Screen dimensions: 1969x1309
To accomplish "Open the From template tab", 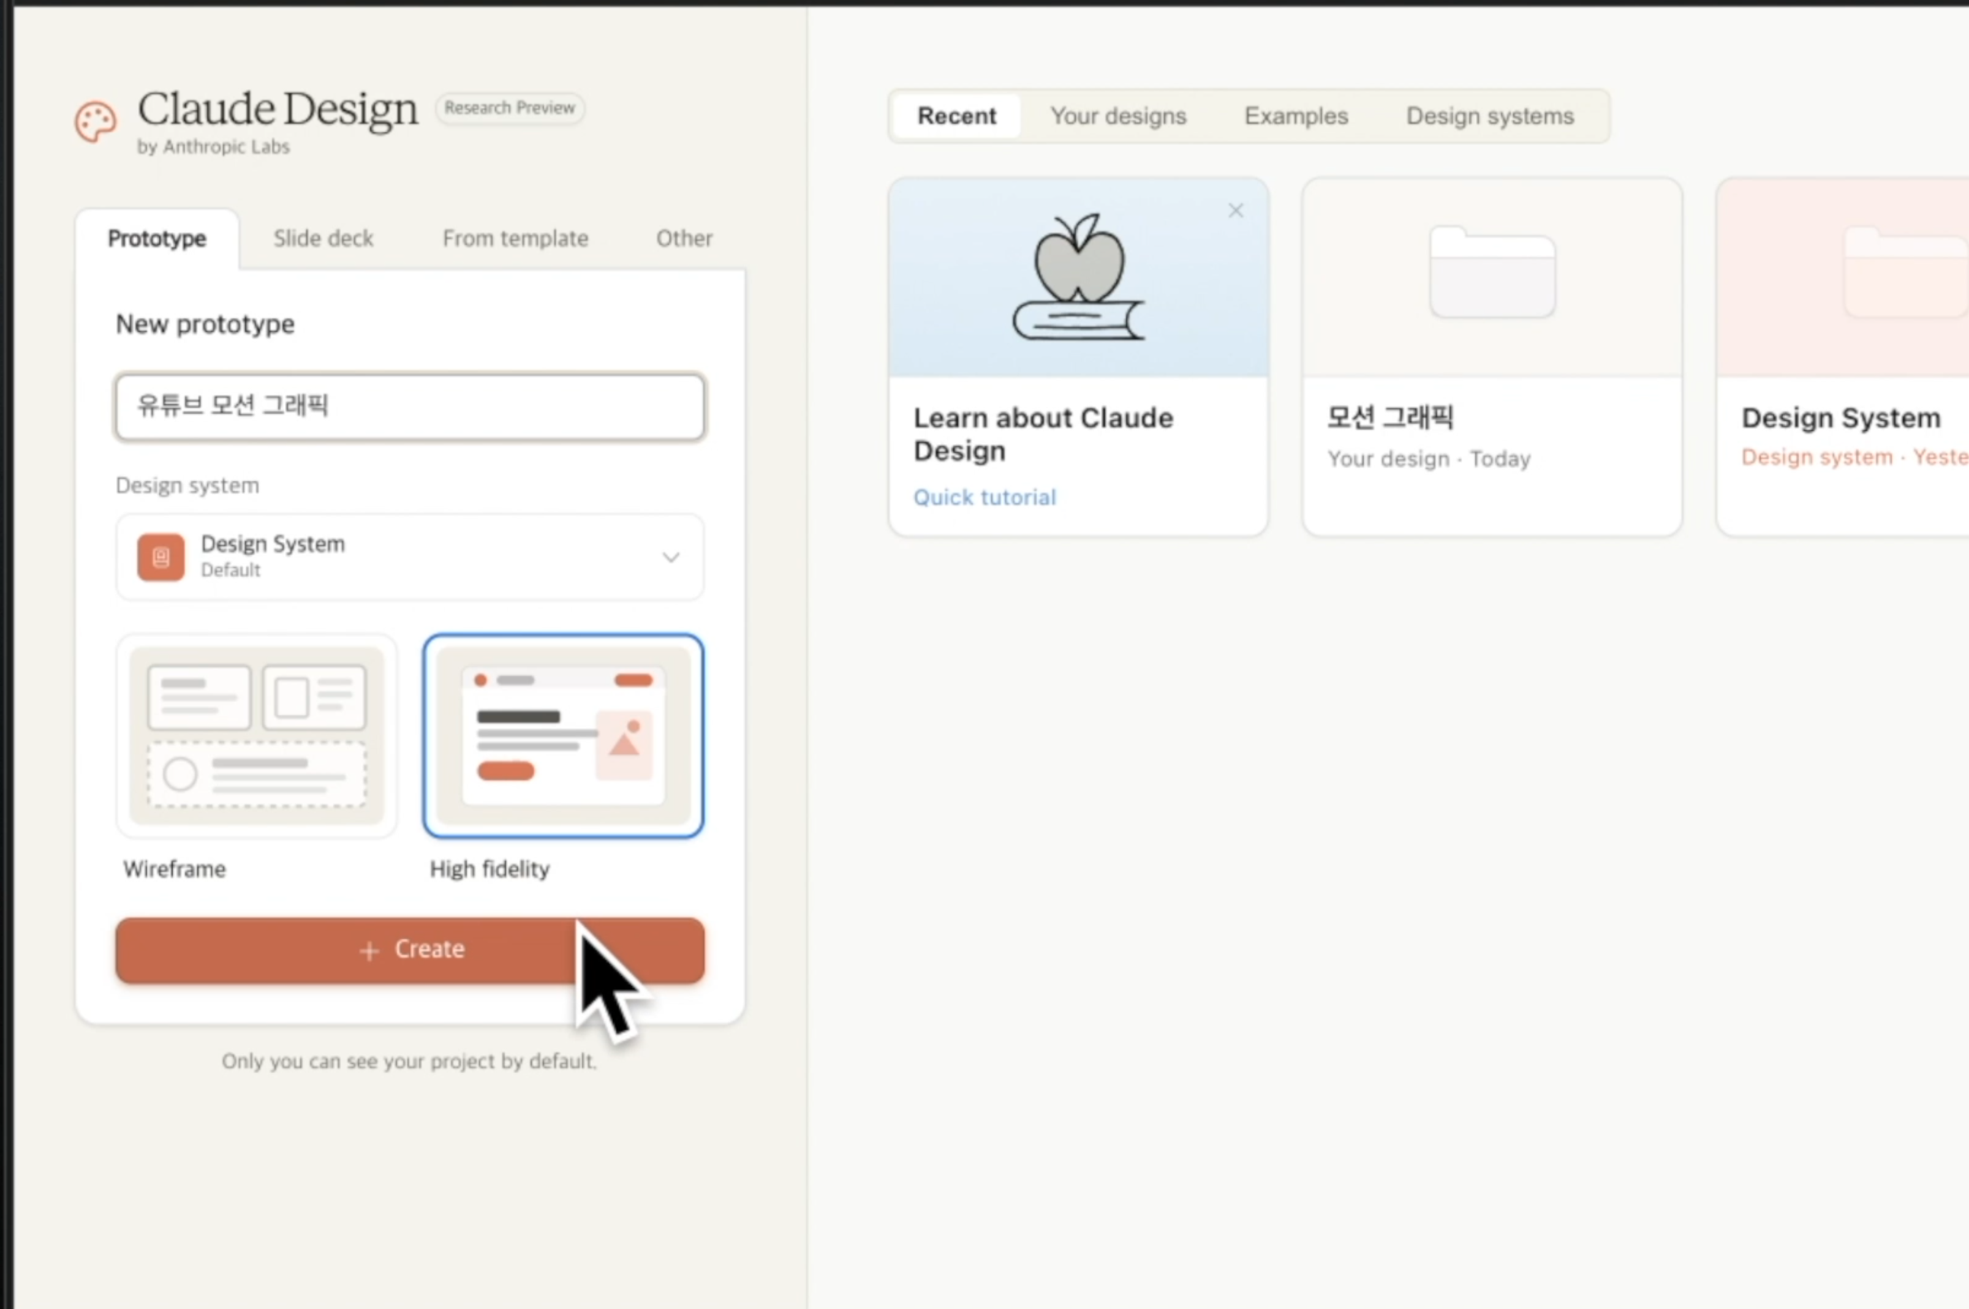I will [515, 239].
